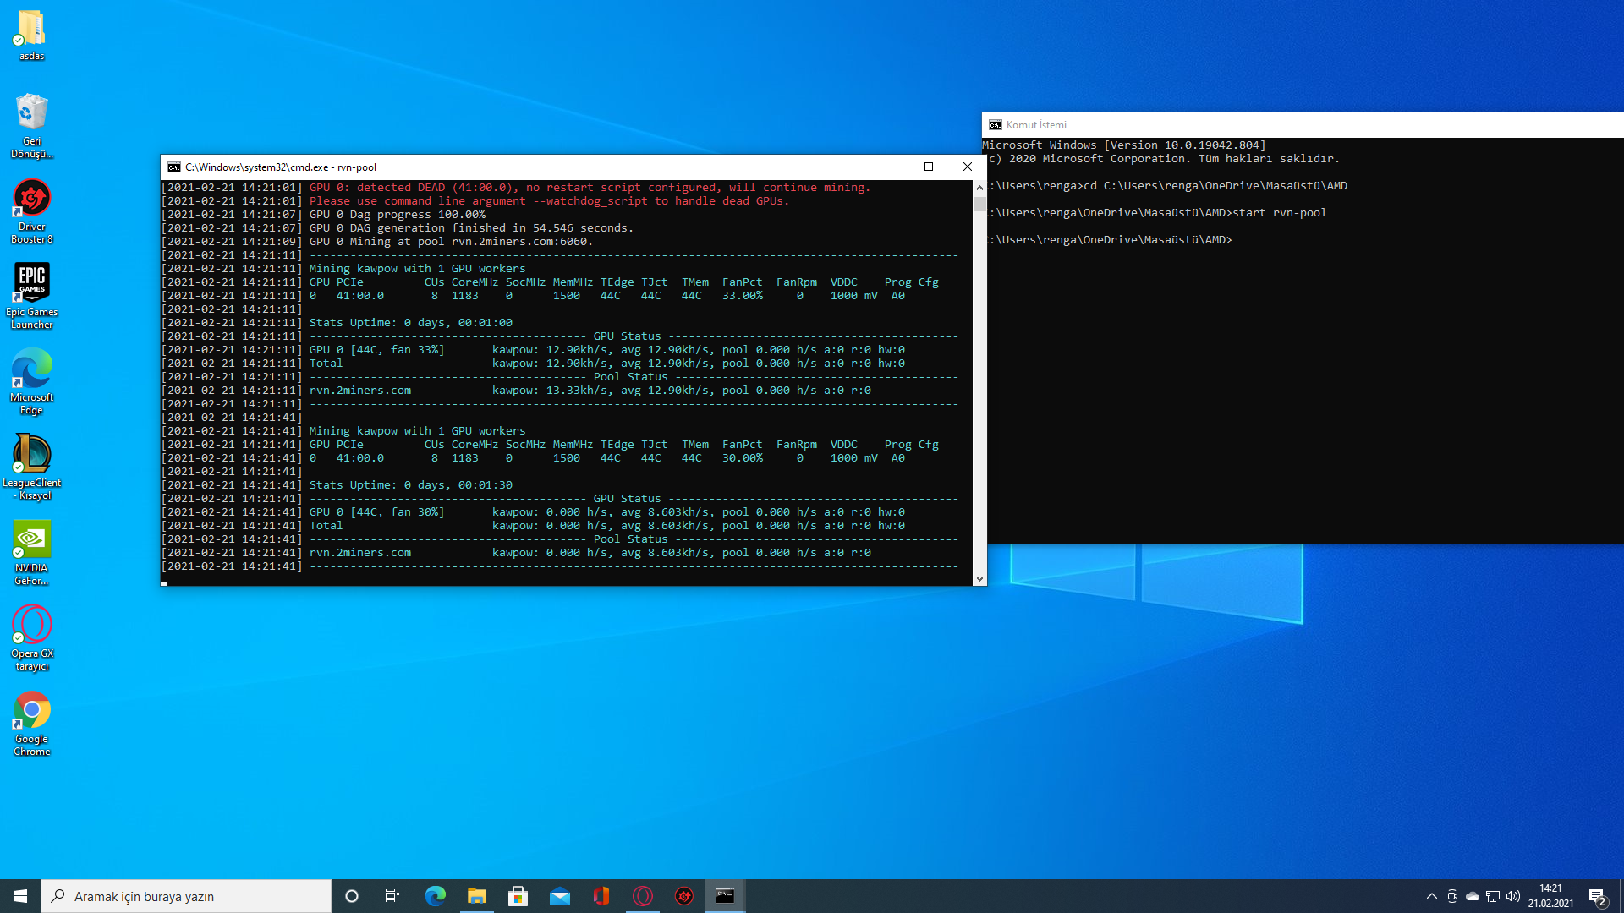
Task: Select the Opera GX desktop shortcut
Action: tap(32, 626)
